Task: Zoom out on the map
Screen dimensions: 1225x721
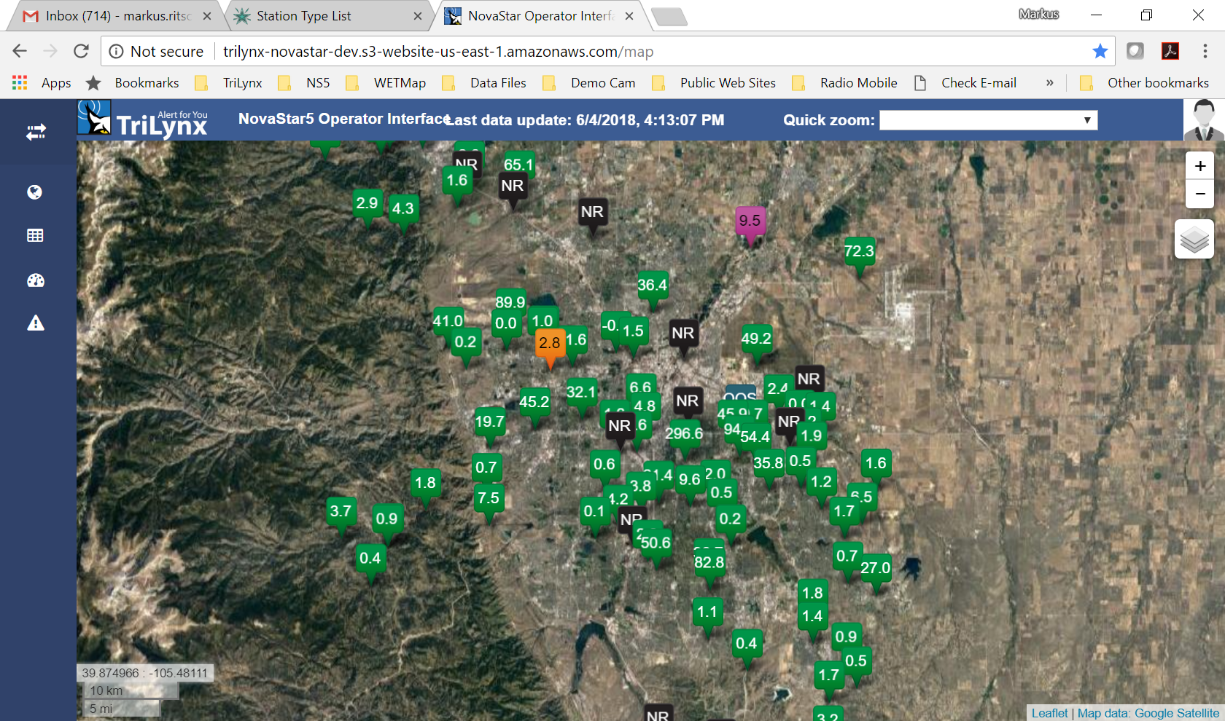Action: (1199, 194)
